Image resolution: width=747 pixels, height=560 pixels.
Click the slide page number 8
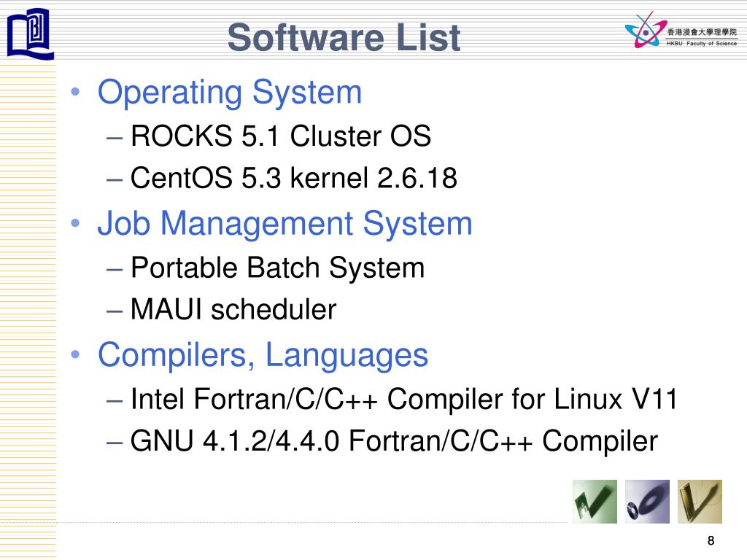pyautogui.click(x=711, y=540)
